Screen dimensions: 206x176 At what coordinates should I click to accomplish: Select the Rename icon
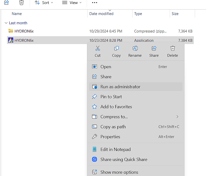coord(135,48)
